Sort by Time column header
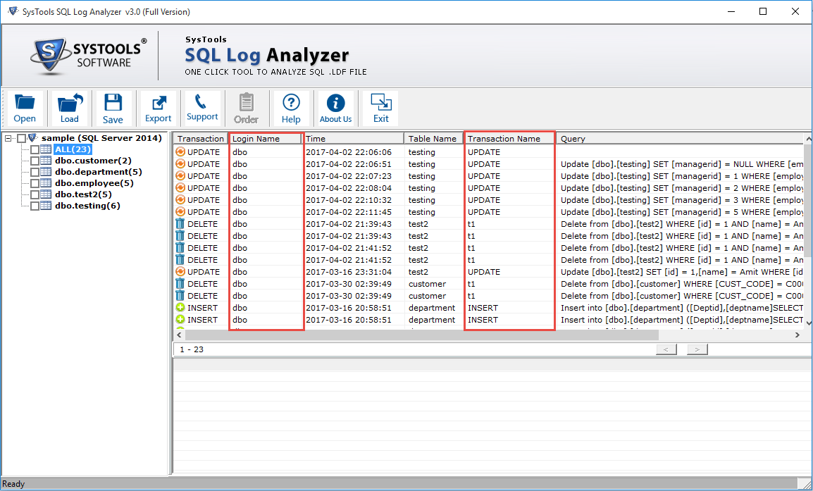 point(354,139)
